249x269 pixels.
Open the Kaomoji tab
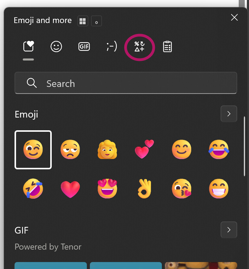click(x=112, y=47)
